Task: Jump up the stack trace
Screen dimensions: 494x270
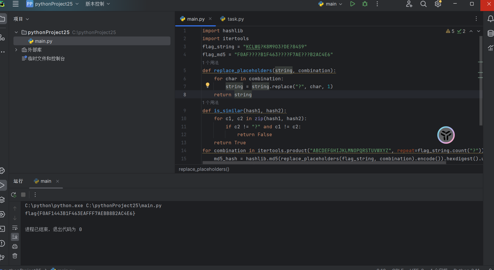Action: coord(15,209)
